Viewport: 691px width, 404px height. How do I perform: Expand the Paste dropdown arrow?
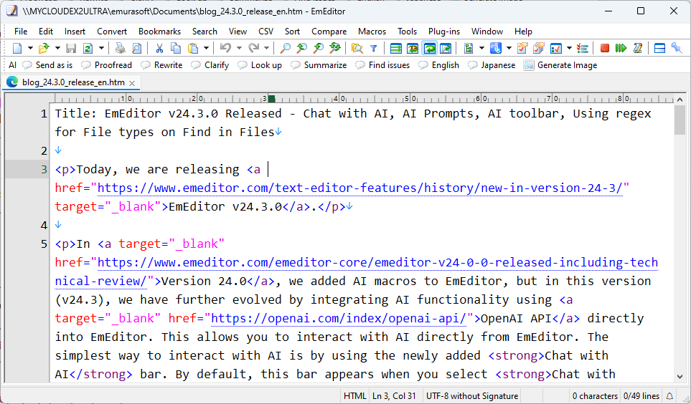tap(206, 48)
